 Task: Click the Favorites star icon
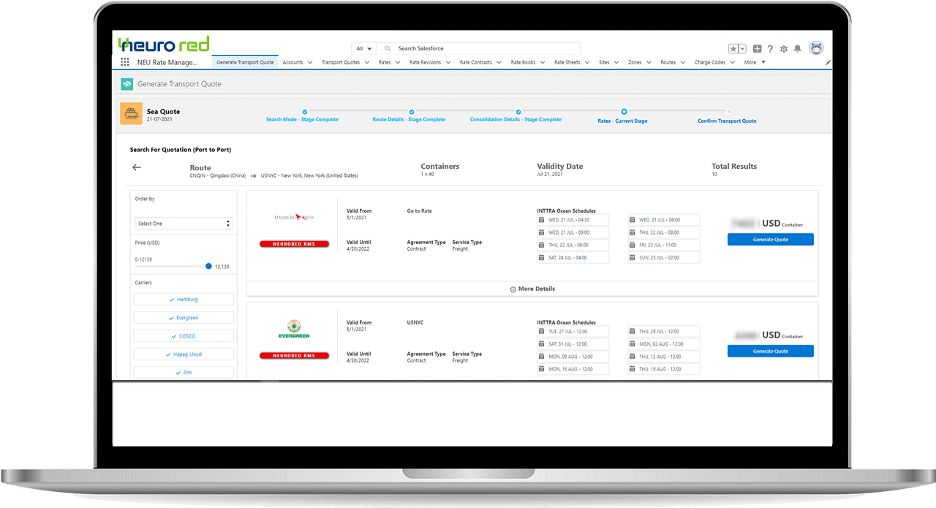click(x=733, y=49)
